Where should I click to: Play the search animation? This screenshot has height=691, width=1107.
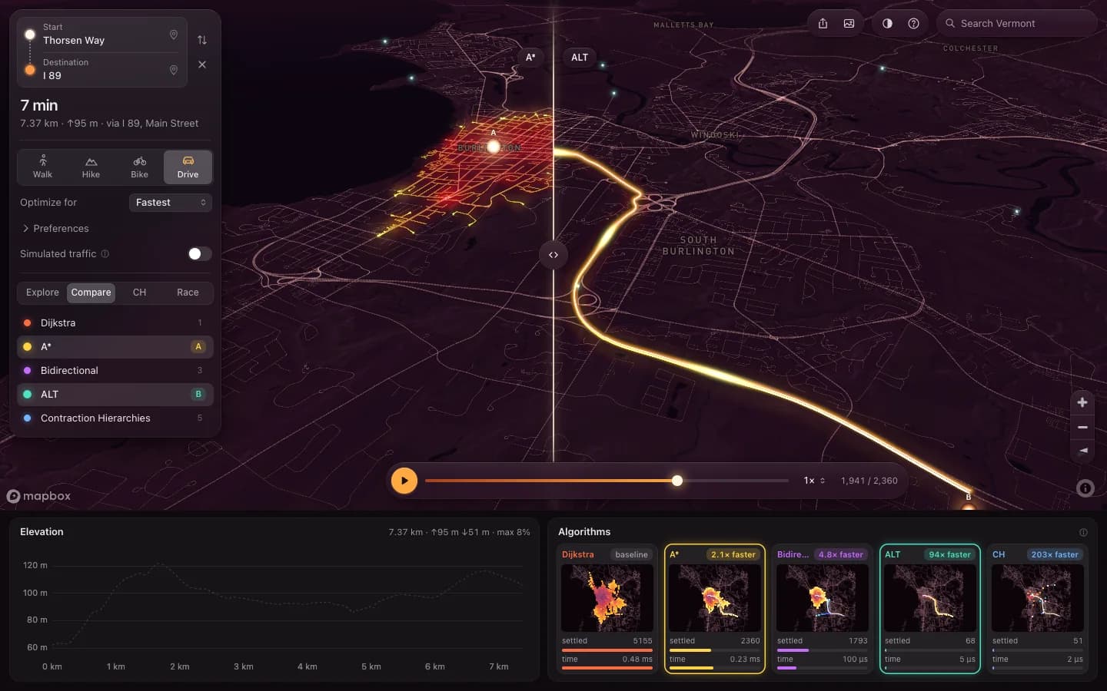pyautogui.click(x=404, y=481)
